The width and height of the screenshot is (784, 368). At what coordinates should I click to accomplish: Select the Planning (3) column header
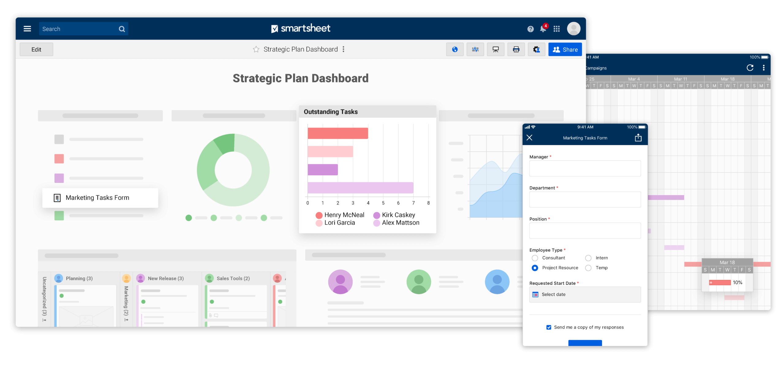[79, 278]
